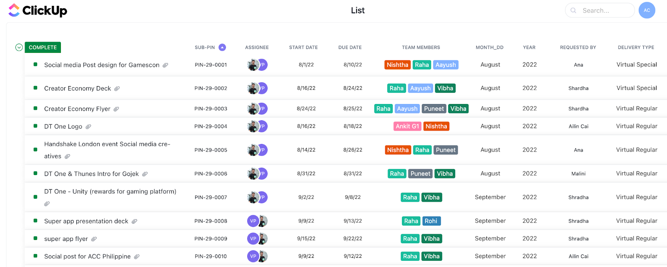Screen dimensions: 667x267
Task: Open the AC user avatar
Action: [x=647, y=10]
